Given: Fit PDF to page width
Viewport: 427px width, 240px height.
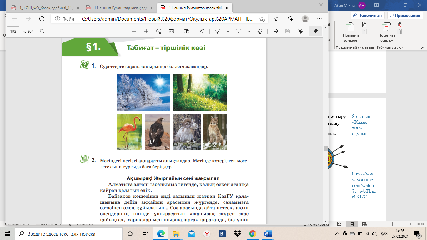Looking at the screenshot, I should [171, 31].
